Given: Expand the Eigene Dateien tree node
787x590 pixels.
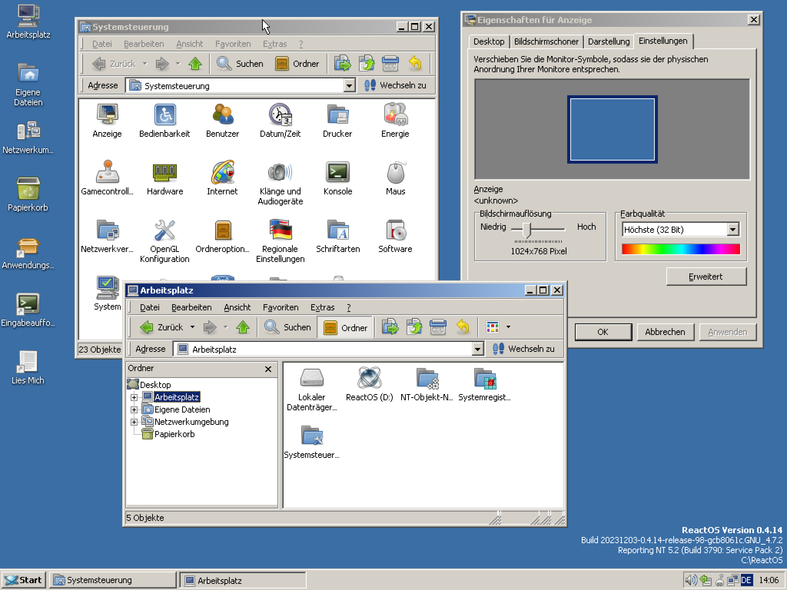Looking at the screenshot, I should tap(134, 410).
